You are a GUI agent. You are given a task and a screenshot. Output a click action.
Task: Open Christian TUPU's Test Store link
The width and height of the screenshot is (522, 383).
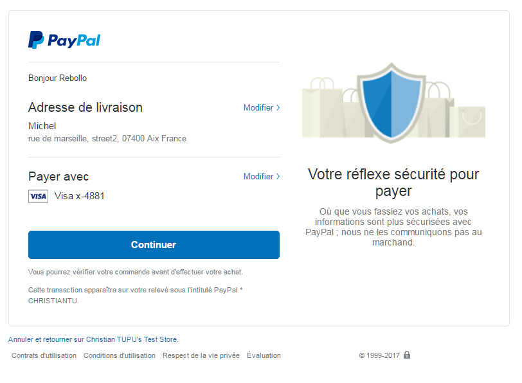pos(132,339)
